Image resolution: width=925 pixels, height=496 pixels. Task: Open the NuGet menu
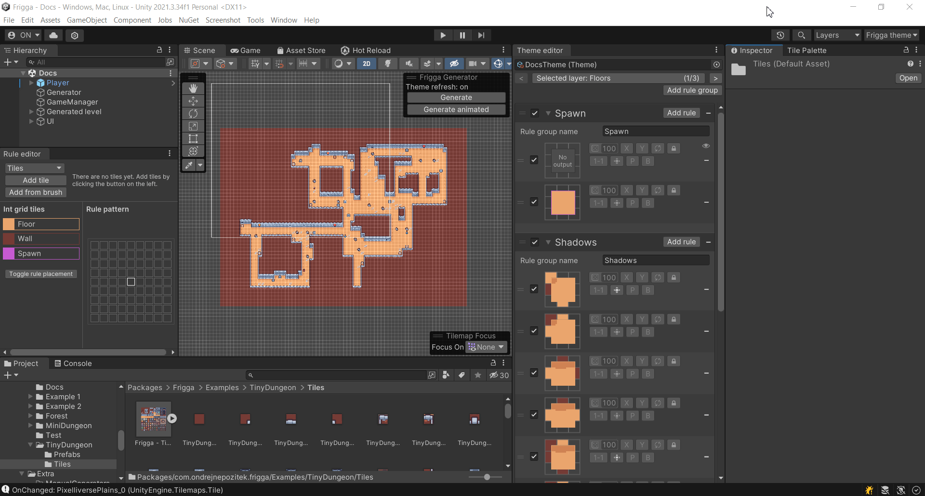[189, 20]
